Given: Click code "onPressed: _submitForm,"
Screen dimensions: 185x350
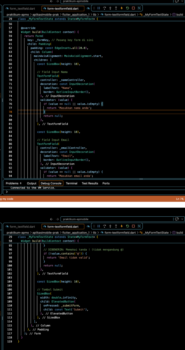Looking at the screenshot, I should coord(62,305).
